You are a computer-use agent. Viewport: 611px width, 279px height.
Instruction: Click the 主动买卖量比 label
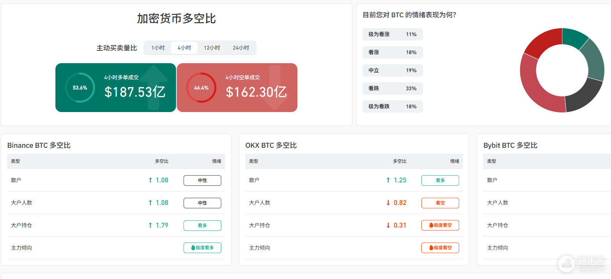117,48
